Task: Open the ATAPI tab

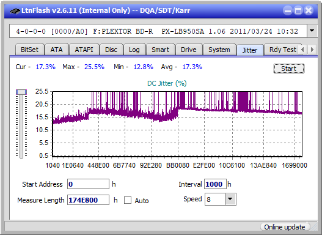Action: click(x=84, y=50)
